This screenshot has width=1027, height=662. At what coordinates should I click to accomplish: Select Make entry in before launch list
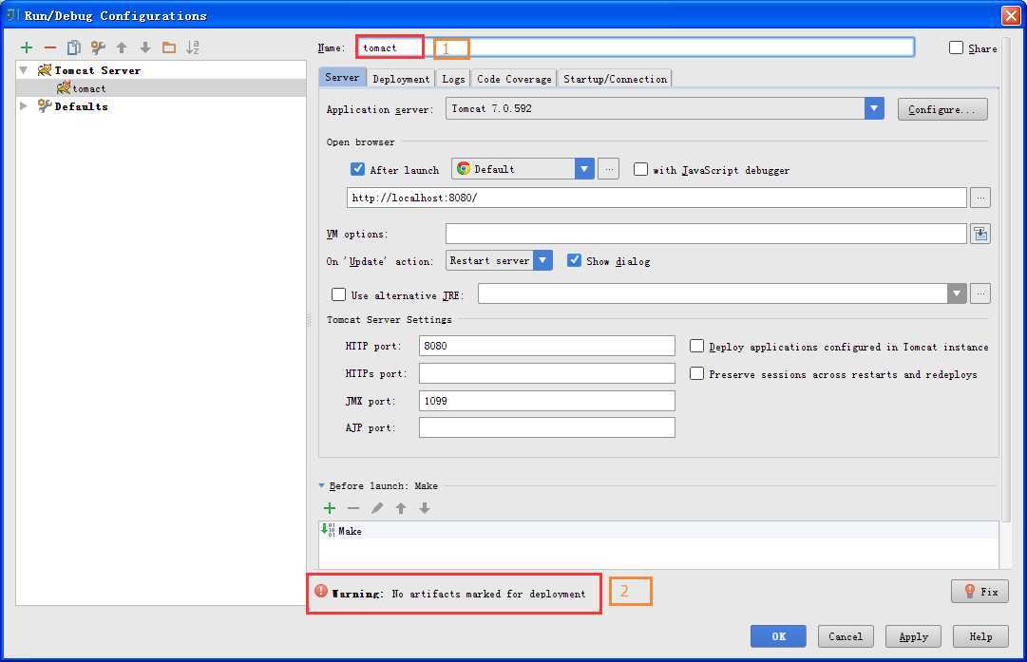(x=659, y=530)
